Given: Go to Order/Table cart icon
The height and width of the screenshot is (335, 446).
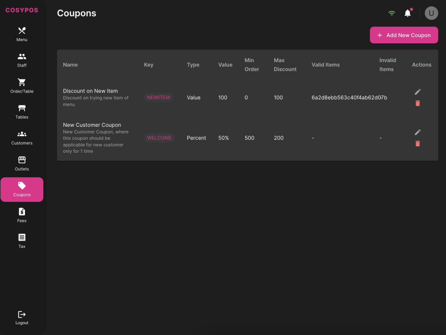Looking at the screenshot, I should (x=22, y=82).
